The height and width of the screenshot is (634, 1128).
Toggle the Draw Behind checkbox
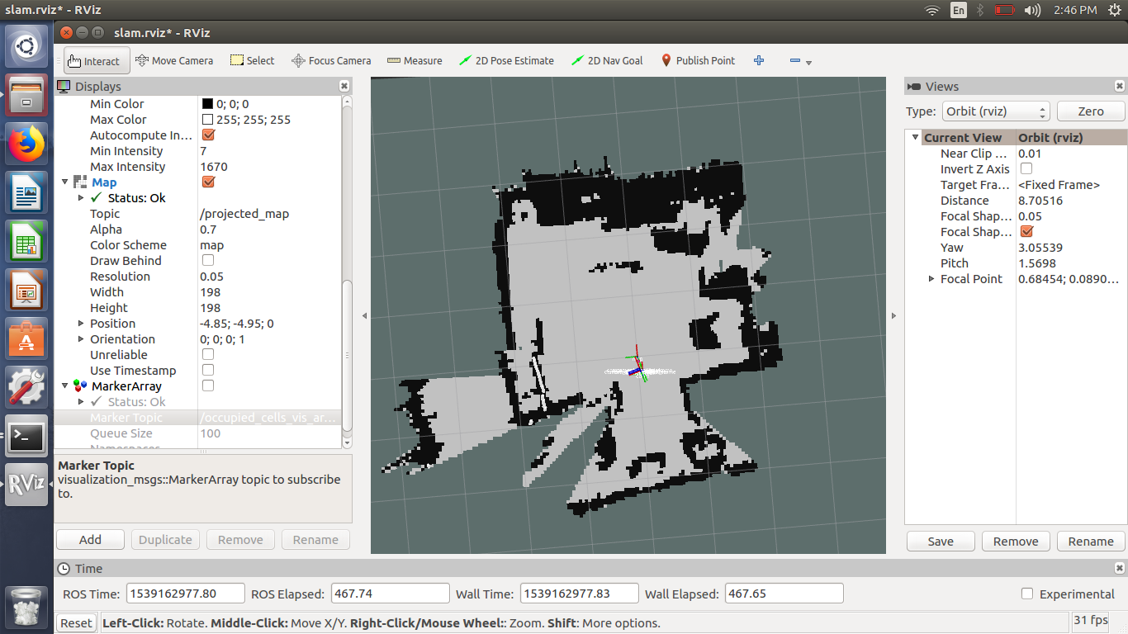(208, 261)
